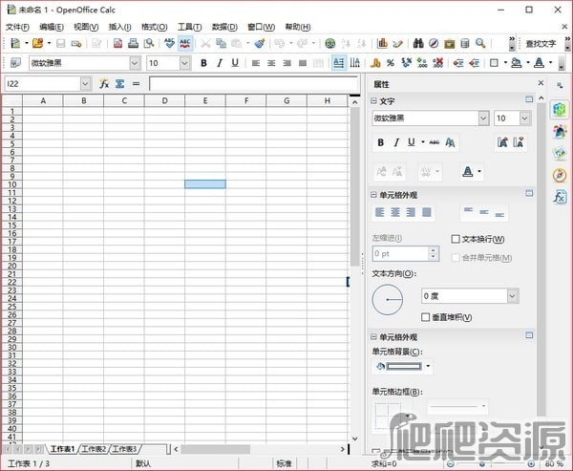Viewport: 573px width, 471px height.
Task: Toggle Italic in Properties sidebar
Action: (396, 142)
